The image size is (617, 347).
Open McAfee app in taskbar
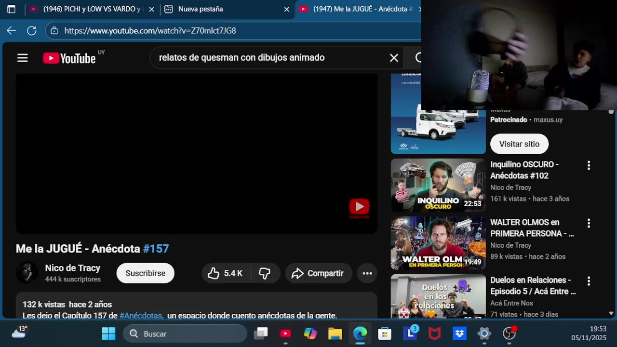click(434, 334)
